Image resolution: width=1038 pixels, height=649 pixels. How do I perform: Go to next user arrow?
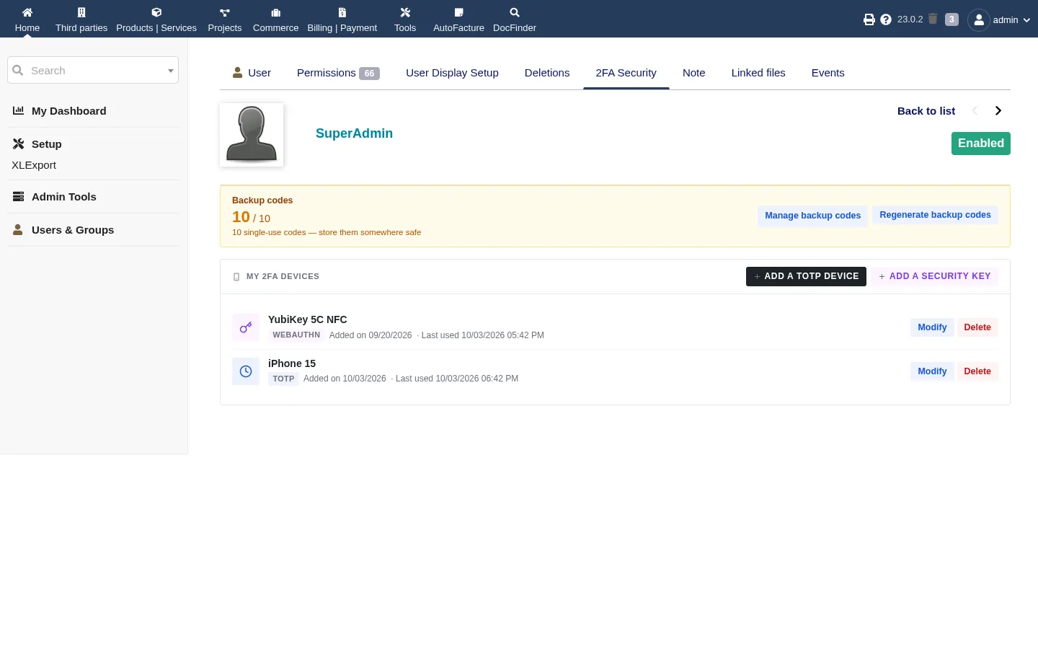tap(998, 110)
